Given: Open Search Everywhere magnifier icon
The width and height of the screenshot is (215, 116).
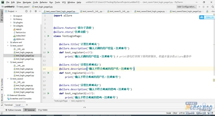Looking at the screenshot, I should (x=213, y=7).
